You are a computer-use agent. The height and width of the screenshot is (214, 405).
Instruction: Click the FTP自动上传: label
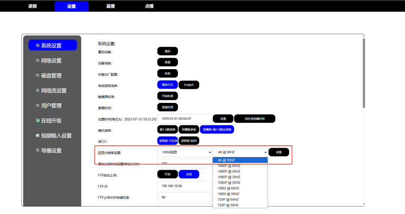tap(108, 175)
